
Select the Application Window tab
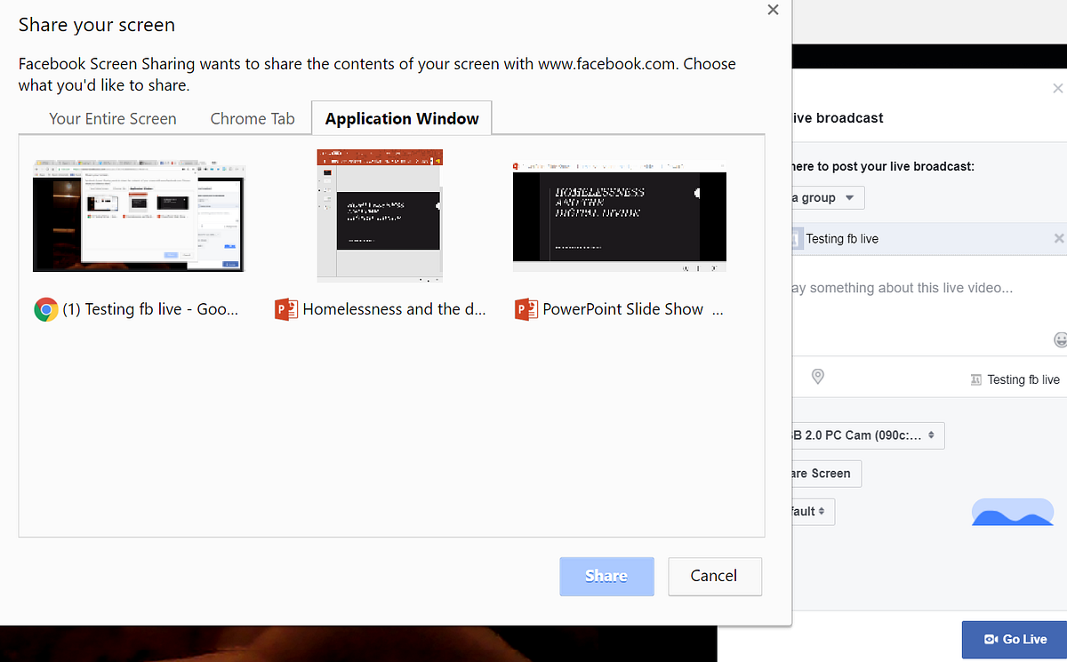pyautogui.click(x=402, y=118)
